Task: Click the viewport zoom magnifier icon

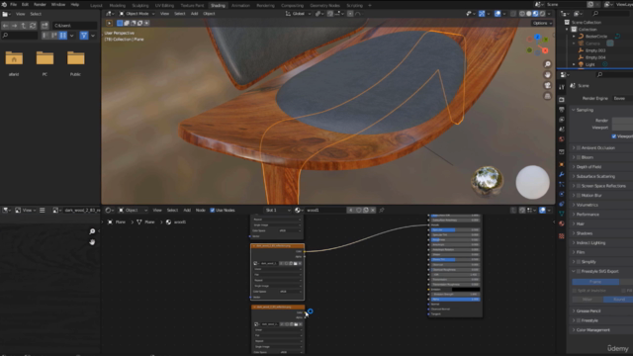Action: [x=547, y=64]
